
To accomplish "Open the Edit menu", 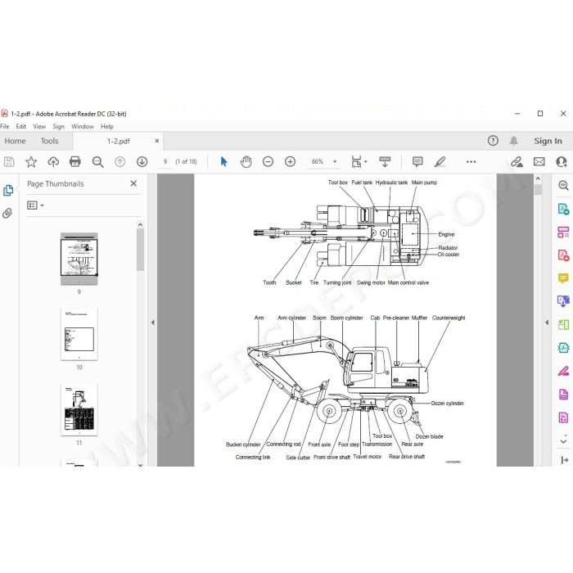I will 20,126.
